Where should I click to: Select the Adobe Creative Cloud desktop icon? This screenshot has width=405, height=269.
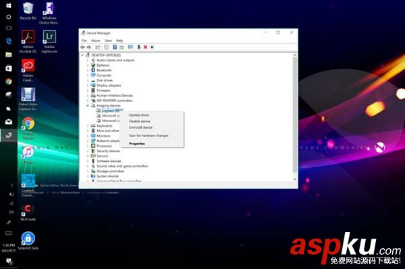click(x=28, y=71)
